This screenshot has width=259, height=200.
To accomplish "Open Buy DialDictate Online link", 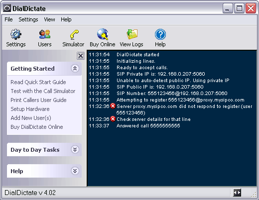I will [x=37, y=127].
